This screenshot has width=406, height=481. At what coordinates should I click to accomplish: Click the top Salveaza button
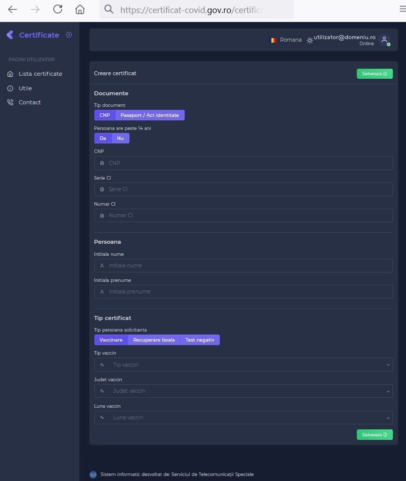point(374,74)
